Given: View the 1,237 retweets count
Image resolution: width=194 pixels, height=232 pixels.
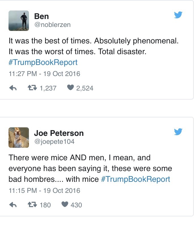Looking at the screenshot, I should 48,88.
